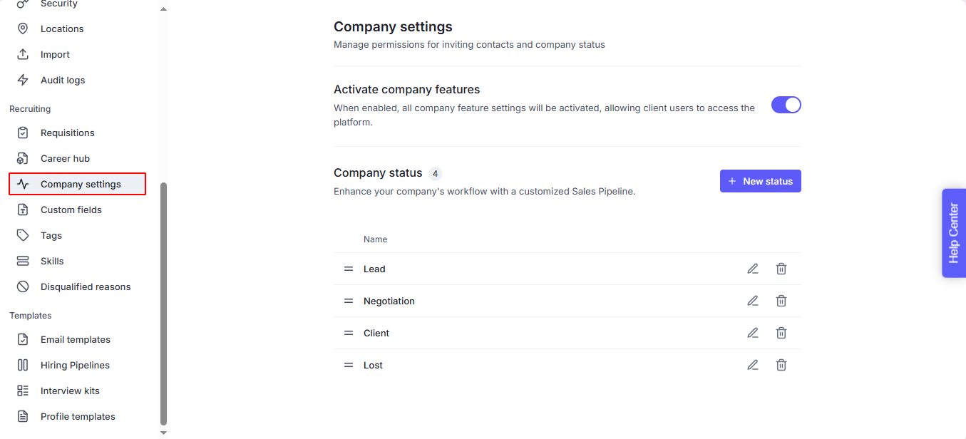The height and width of the screenshot is (439, 966).
Task: Open the Help Center side tab
Action: click(954, 233)
